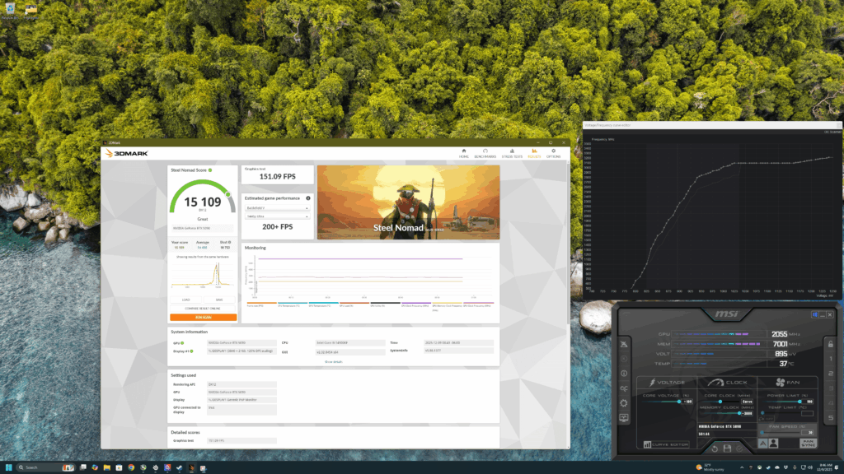Click the OC Scanner button in curve editor window
This screenshot has height=474, width=844.
(832, 132)
